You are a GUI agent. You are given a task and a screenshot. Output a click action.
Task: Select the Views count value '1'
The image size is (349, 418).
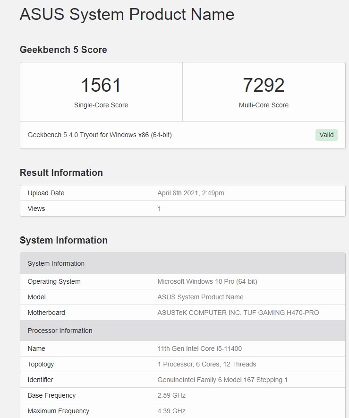click(159, 209)
